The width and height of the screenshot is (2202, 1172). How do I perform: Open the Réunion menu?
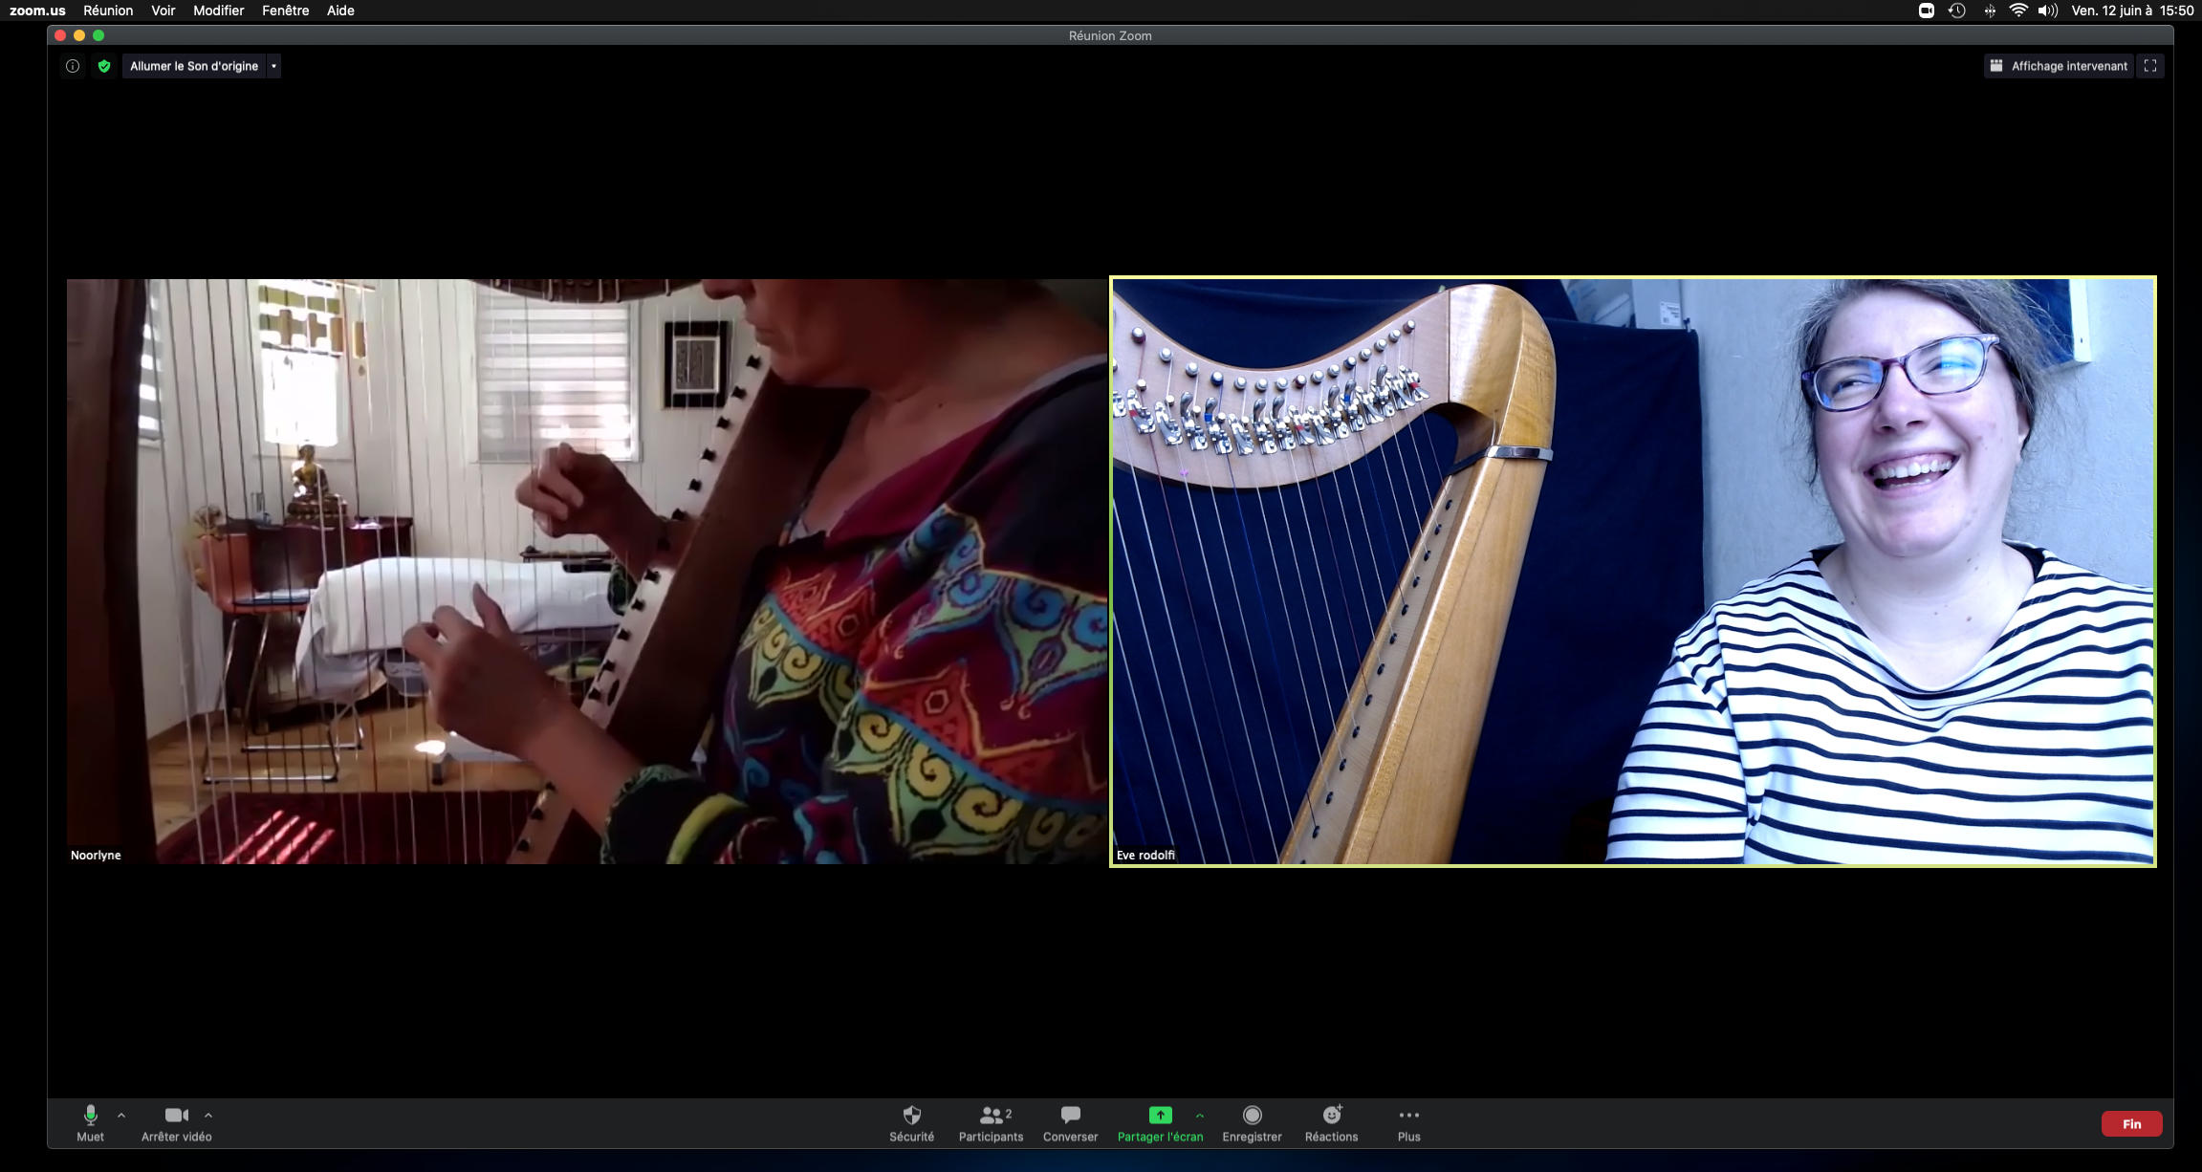(x=108, y=11)
